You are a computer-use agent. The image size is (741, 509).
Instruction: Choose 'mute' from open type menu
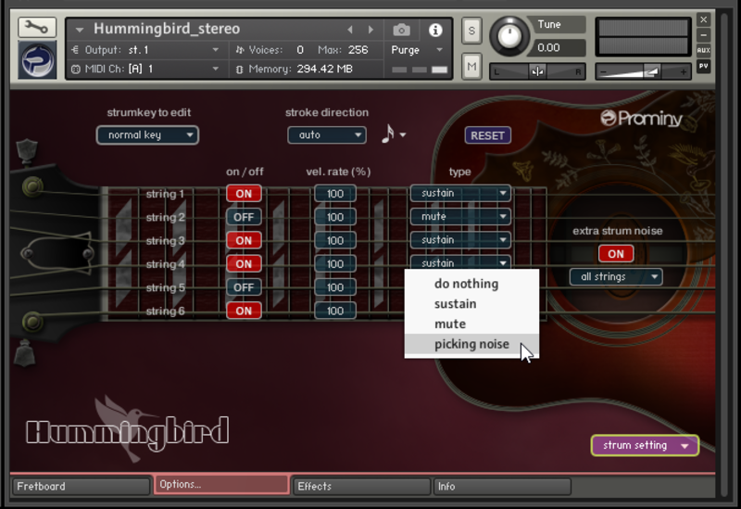click(471, 324)
